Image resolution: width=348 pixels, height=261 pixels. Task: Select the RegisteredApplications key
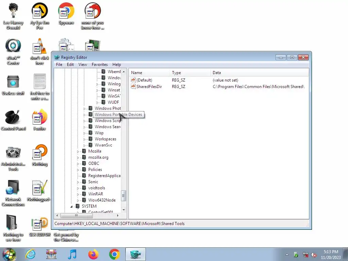click(x=104, y=176)
